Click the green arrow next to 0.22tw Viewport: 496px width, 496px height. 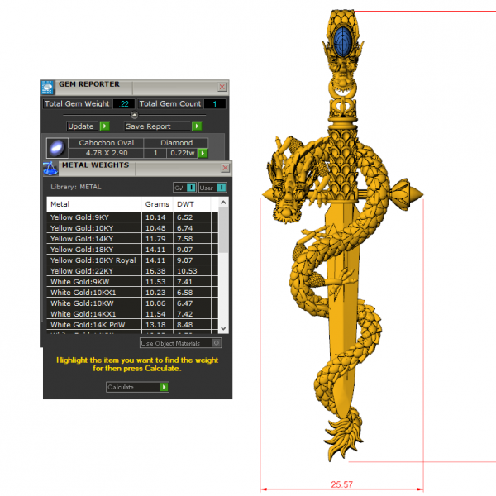point(202,153)
